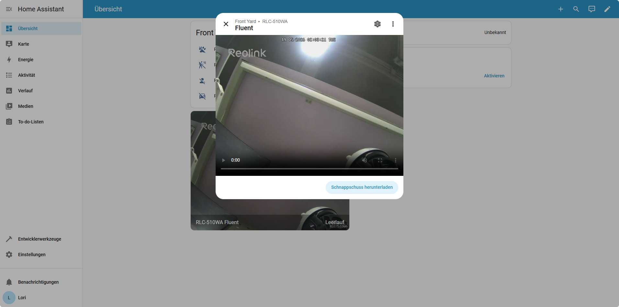Viewport: 619px width, 307px height.
Task: Click the pet detection paw icon
Action: (x=202, y=50)
